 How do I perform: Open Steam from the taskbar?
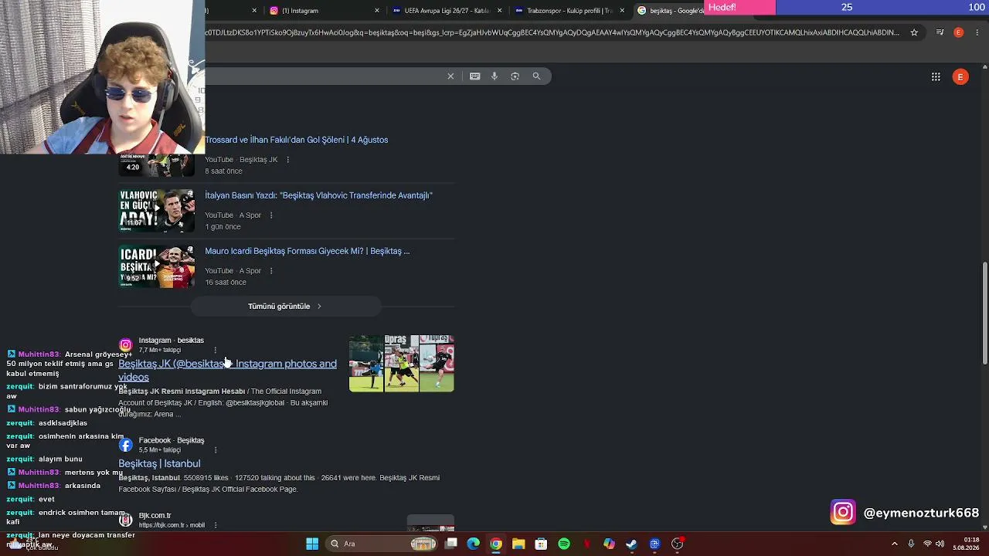coord(632,544)
